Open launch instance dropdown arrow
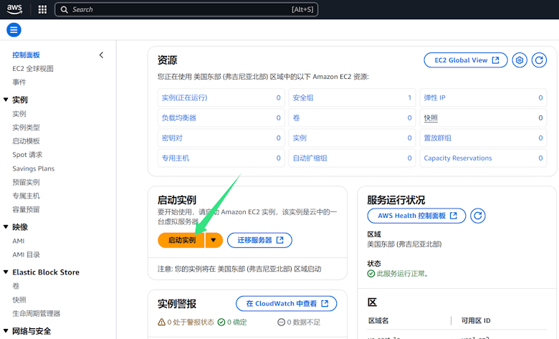 (214, 240)
